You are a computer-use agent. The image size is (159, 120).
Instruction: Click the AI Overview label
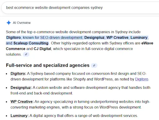22,23
